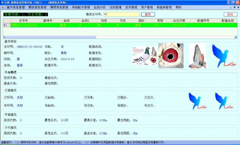Click the pigeon full-body photo thumbnail
Screen dimensions: 240x145
(145, 56)
